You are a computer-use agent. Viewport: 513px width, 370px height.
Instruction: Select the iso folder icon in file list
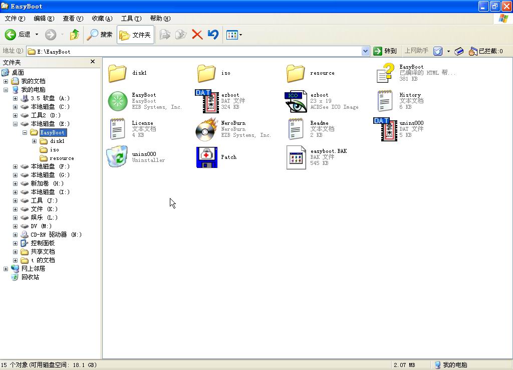point(206,73)
